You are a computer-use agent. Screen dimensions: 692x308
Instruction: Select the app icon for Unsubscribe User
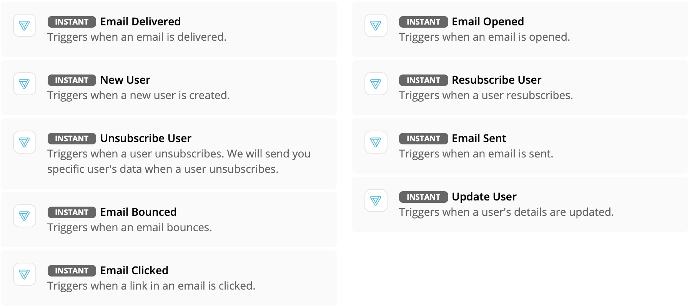point(25,142)
